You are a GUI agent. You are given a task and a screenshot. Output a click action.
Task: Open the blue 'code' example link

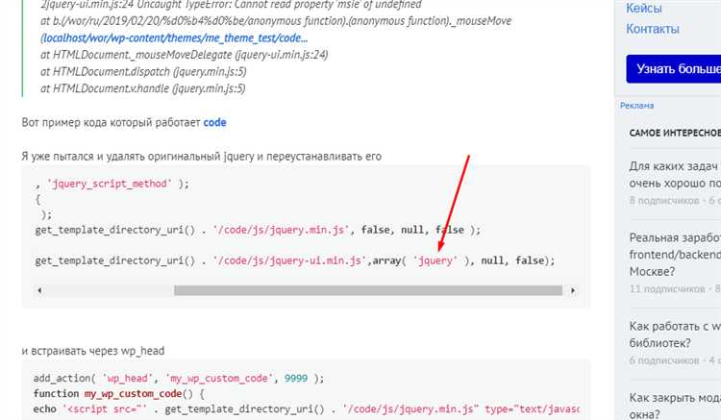214,123
